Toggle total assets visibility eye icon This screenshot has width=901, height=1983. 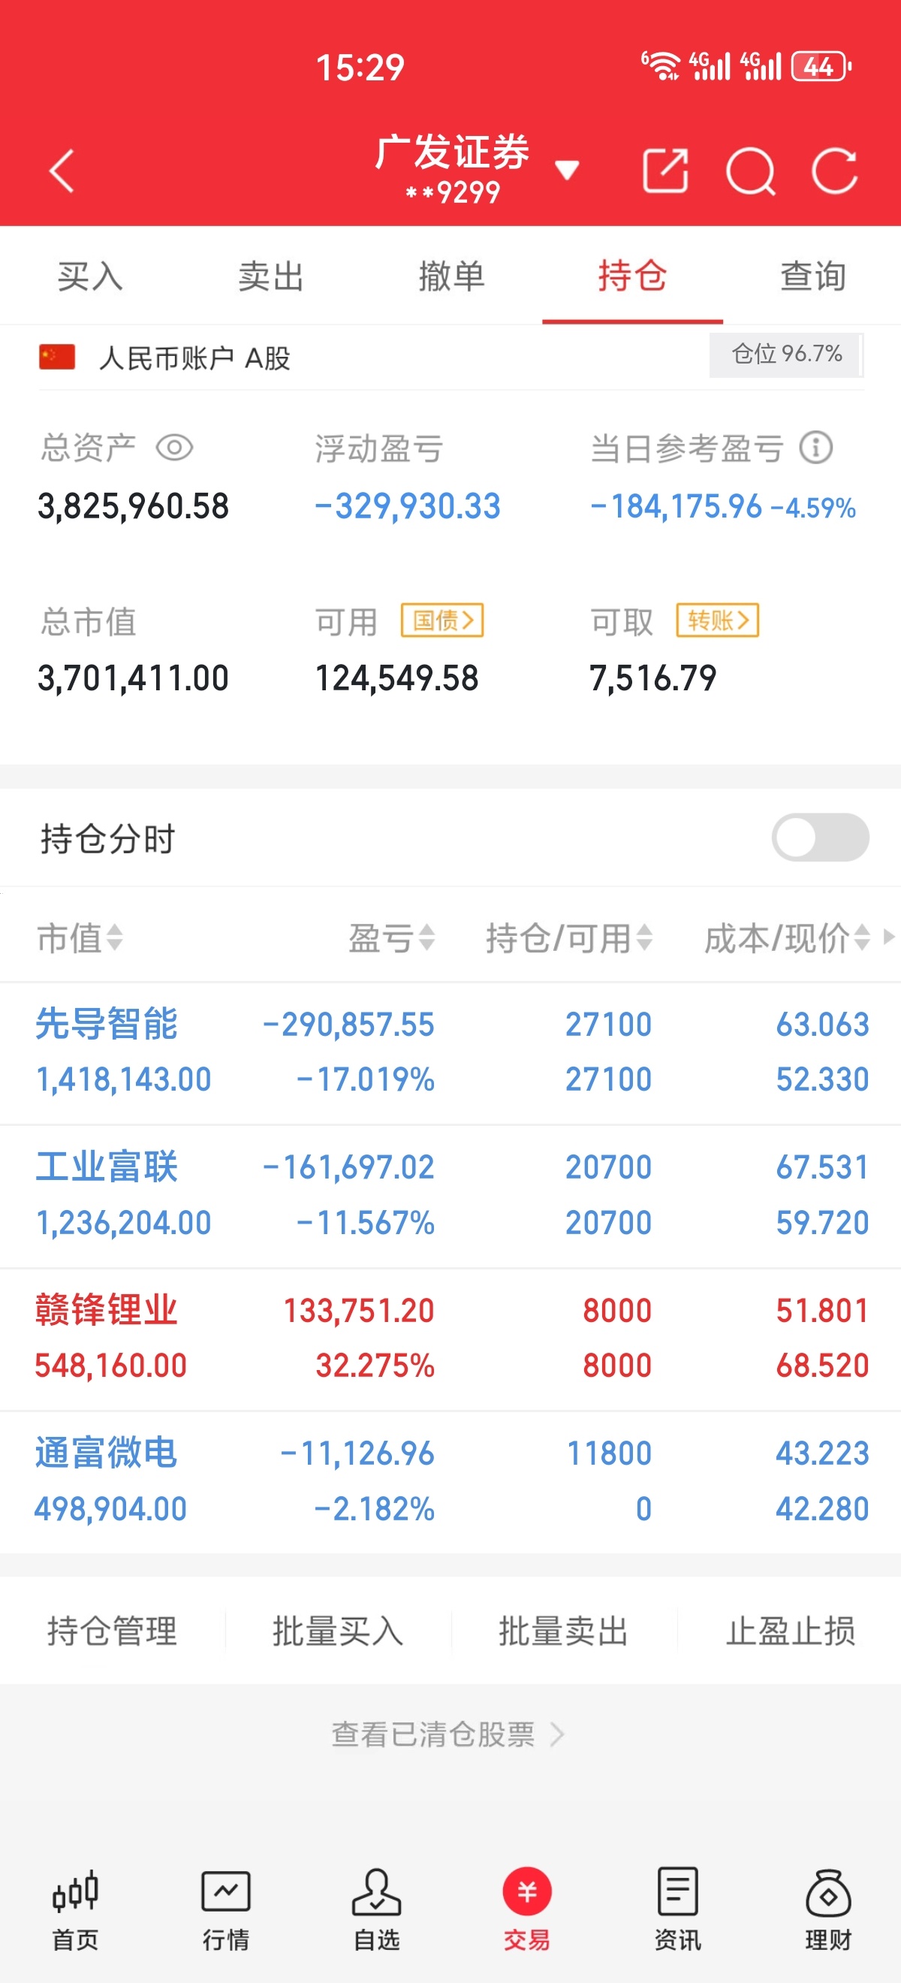point(175,447)
